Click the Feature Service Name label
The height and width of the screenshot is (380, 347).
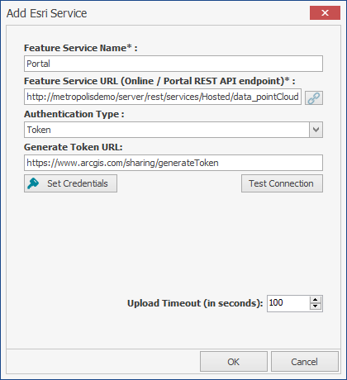[80, 48]
